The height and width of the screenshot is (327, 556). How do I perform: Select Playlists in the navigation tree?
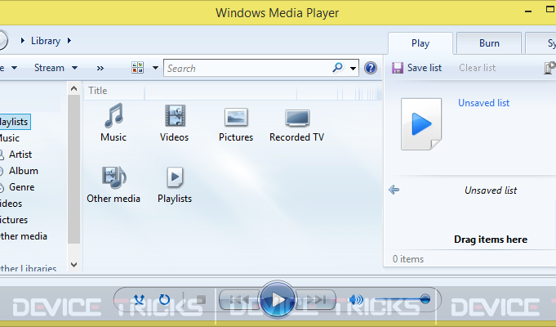pos(14,122)
